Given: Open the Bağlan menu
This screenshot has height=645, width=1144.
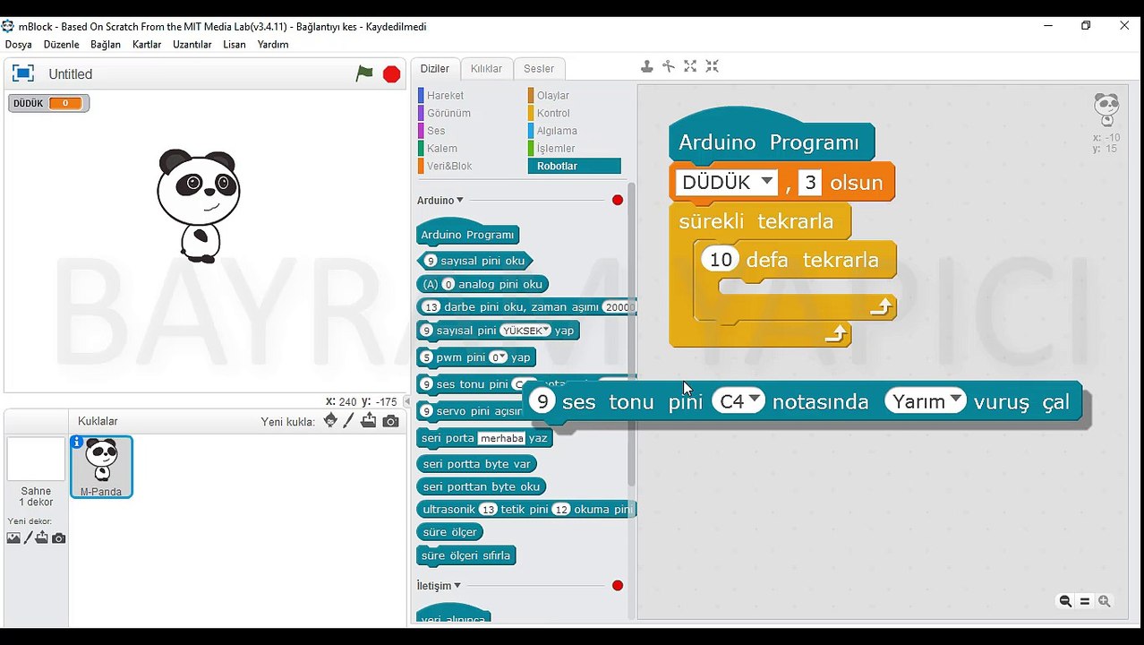Looking at the screenshot, I should pos(106,44).
